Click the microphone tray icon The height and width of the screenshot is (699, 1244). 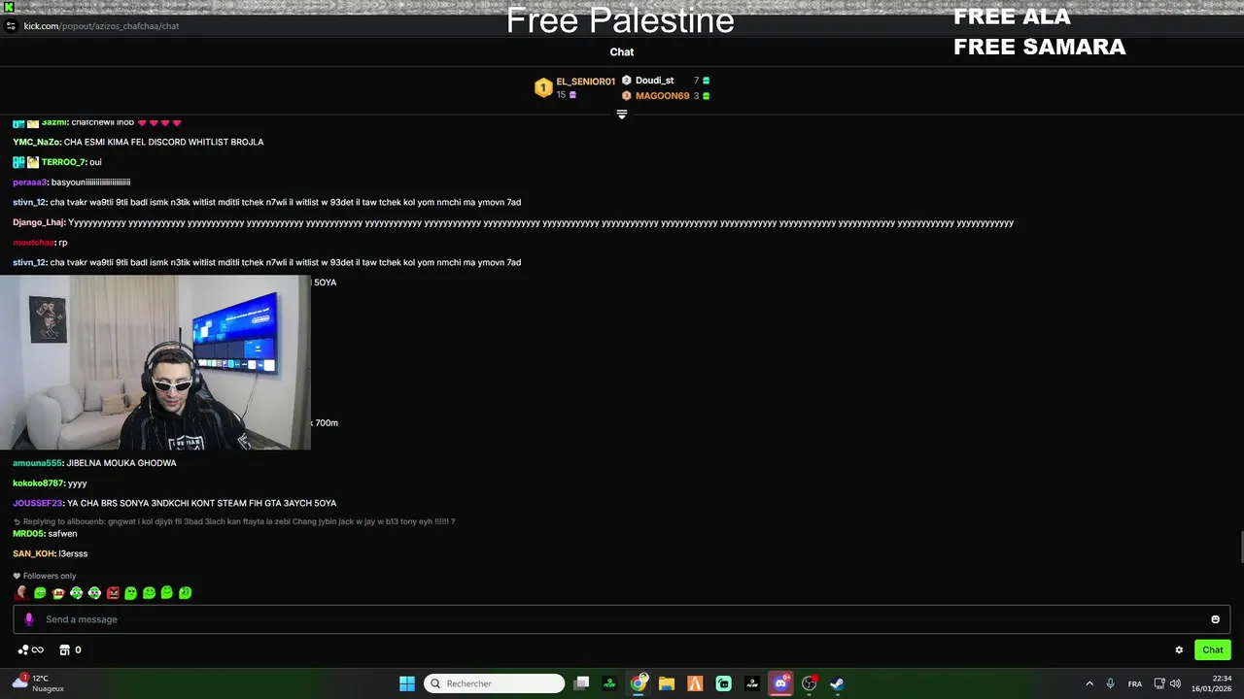click(x=1110, y=683)
